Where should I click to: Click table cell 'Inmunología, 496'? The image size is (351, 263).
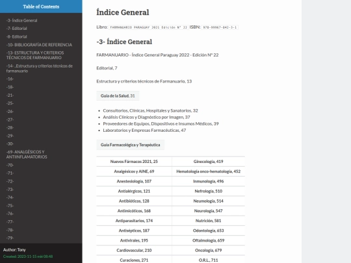click(209, 181)
